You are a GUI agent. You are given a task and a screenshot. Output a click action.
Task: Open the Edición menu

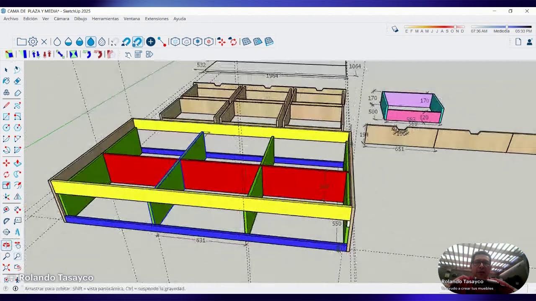pyautogui.click(x=30, y=18)
